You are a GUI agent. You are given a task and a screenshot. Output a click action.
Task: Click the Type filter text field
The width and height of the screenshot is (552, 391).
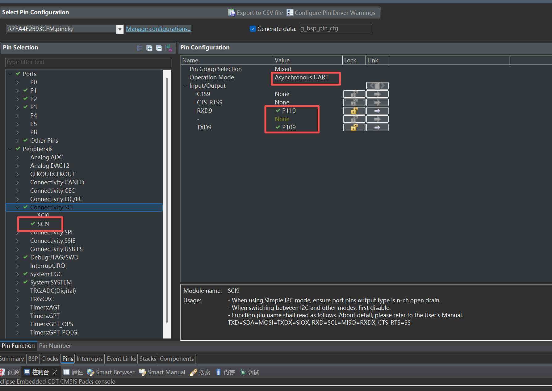[88, 62]
